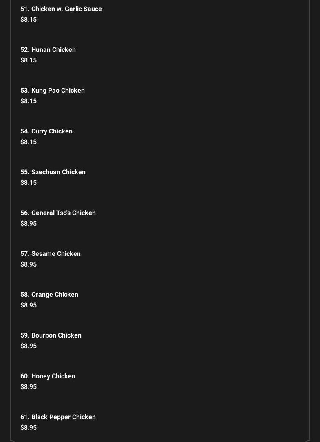Select the price under Curry Chicken
320x442 pixels.
(x=29, y=142)
